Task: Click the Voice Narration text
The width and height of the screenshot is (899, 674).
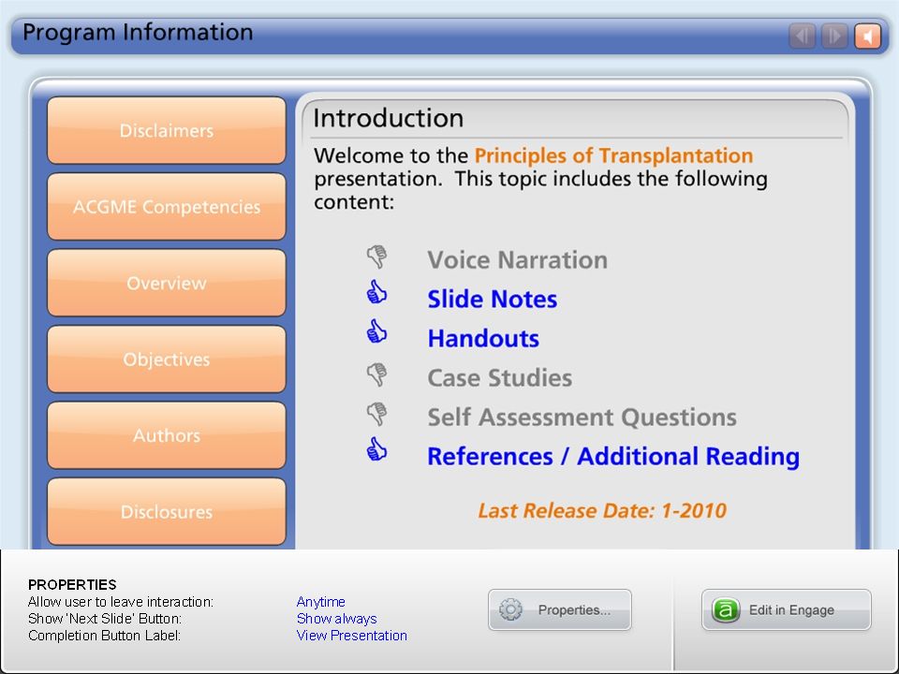Action: tap(517, 259)
